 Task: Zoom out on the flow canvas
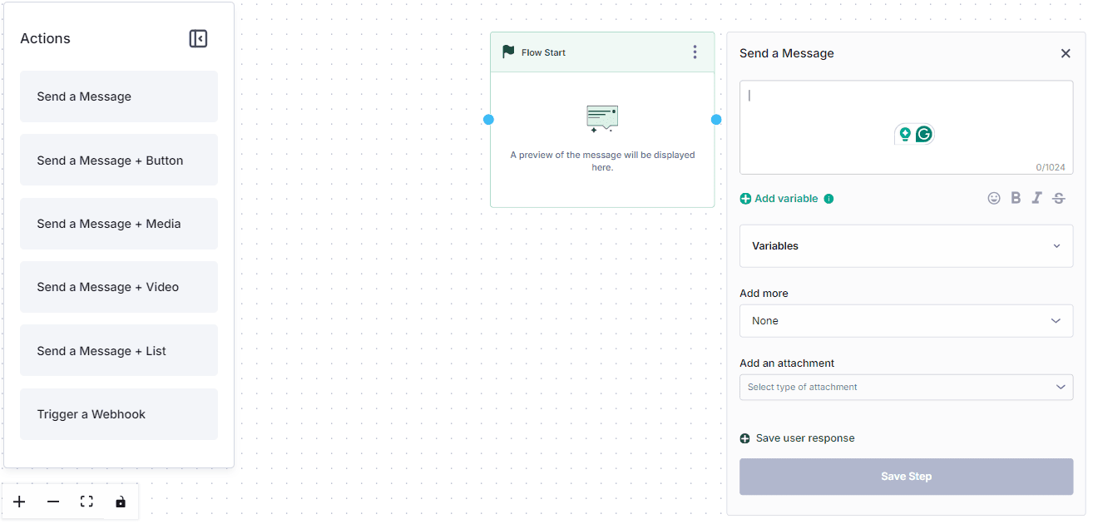pos(53,502)
